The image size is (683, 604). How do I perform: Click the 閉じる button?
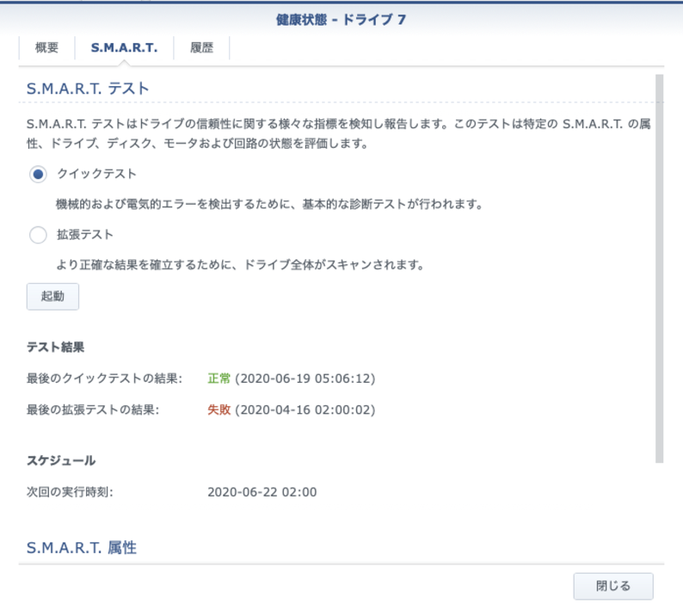point(612,586)
